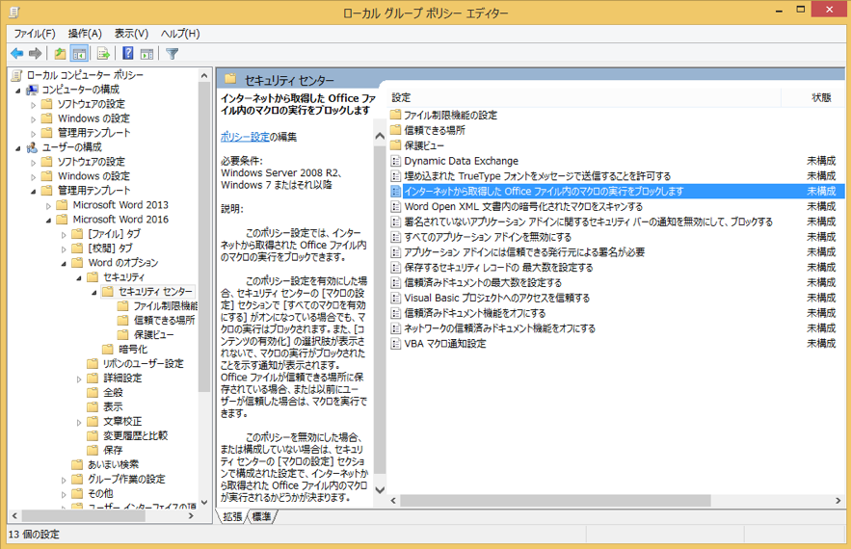Click the ユーザーの構成 user icon
This screenshot has width=851, height=549.
[x=33, y=147]
